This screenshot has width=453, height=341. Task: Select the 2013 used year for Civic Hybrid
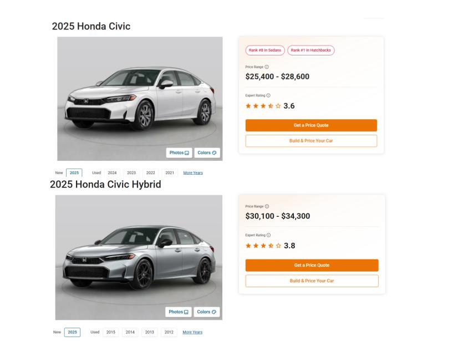pyautogui.click(x=149, y=332)
